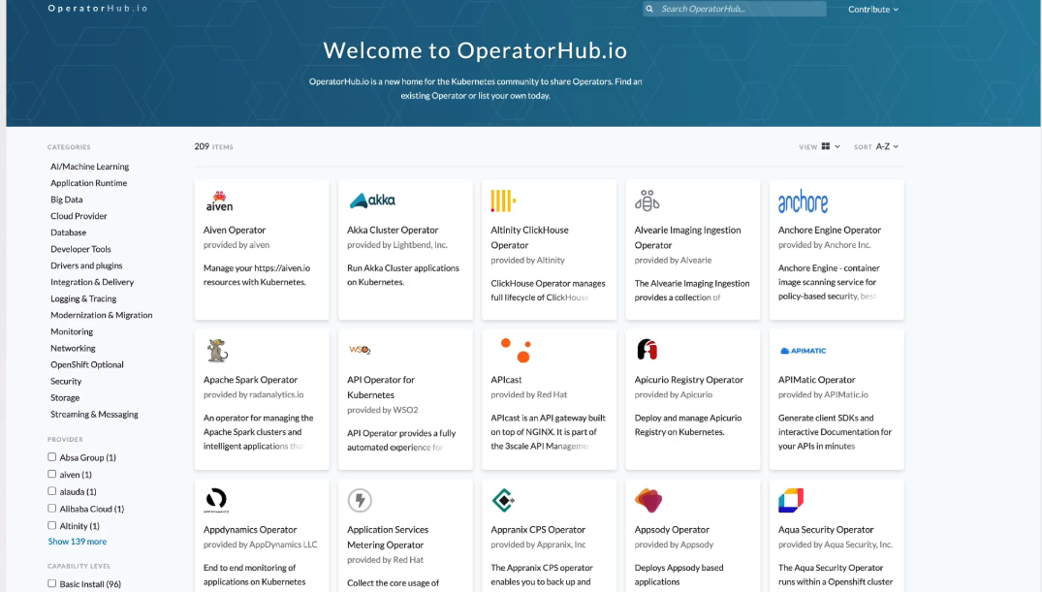1042x592 pixels.
Task: Click 'provided by radanalytics.io' text
Action: click(253, 394)
